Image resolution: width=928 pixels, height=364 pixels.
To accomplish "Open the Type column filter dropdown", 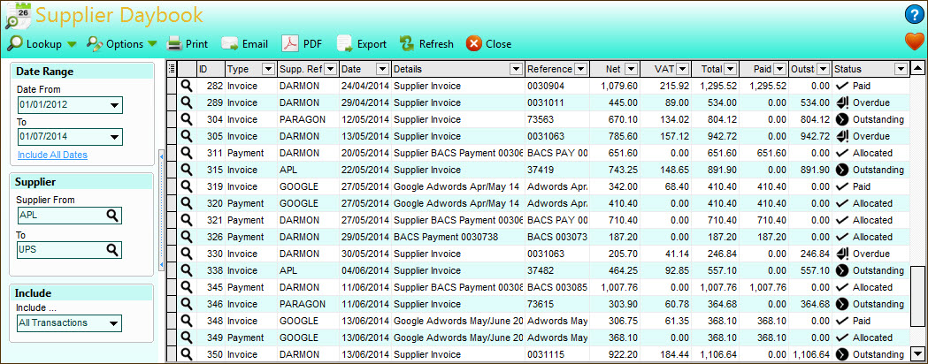I will pos(267,69).
